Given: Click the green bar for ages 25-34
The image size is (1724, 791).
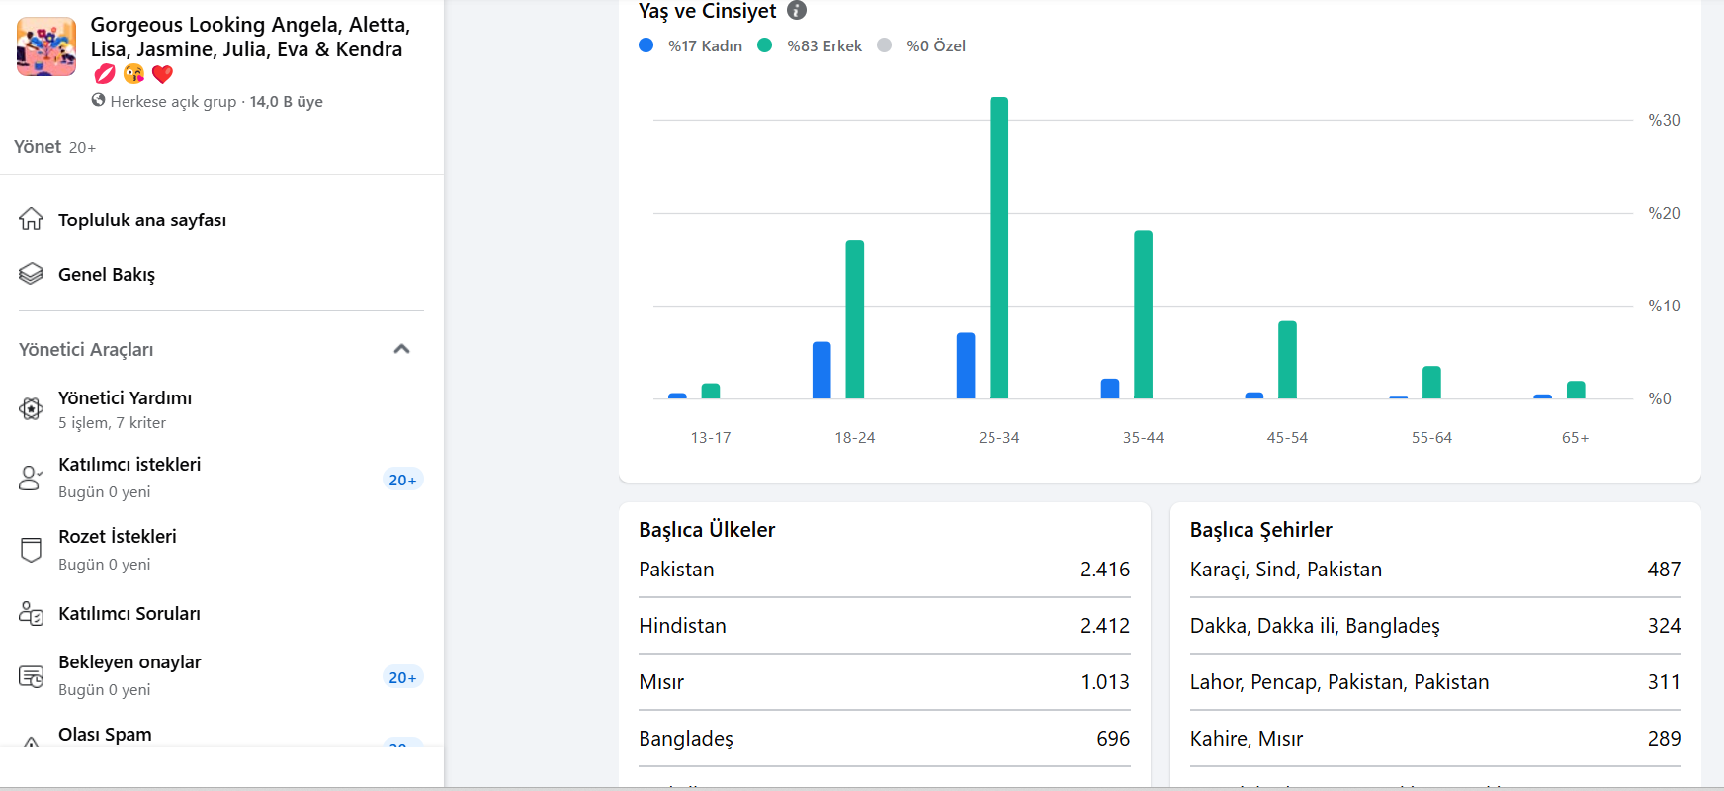Looking at the screenshot, I should point(999,247).
